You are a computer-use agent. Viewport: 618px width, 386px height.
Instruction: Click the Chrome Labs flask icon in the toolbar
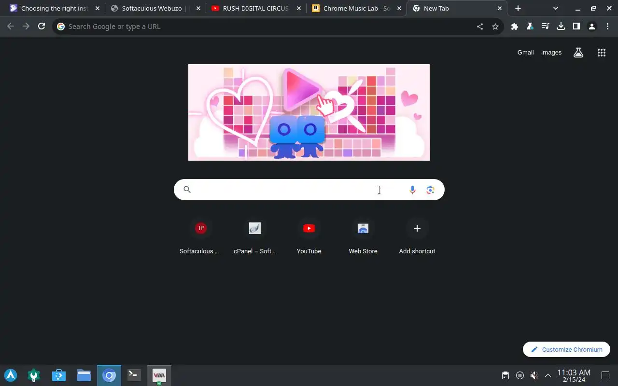click(x=530, y=27)
